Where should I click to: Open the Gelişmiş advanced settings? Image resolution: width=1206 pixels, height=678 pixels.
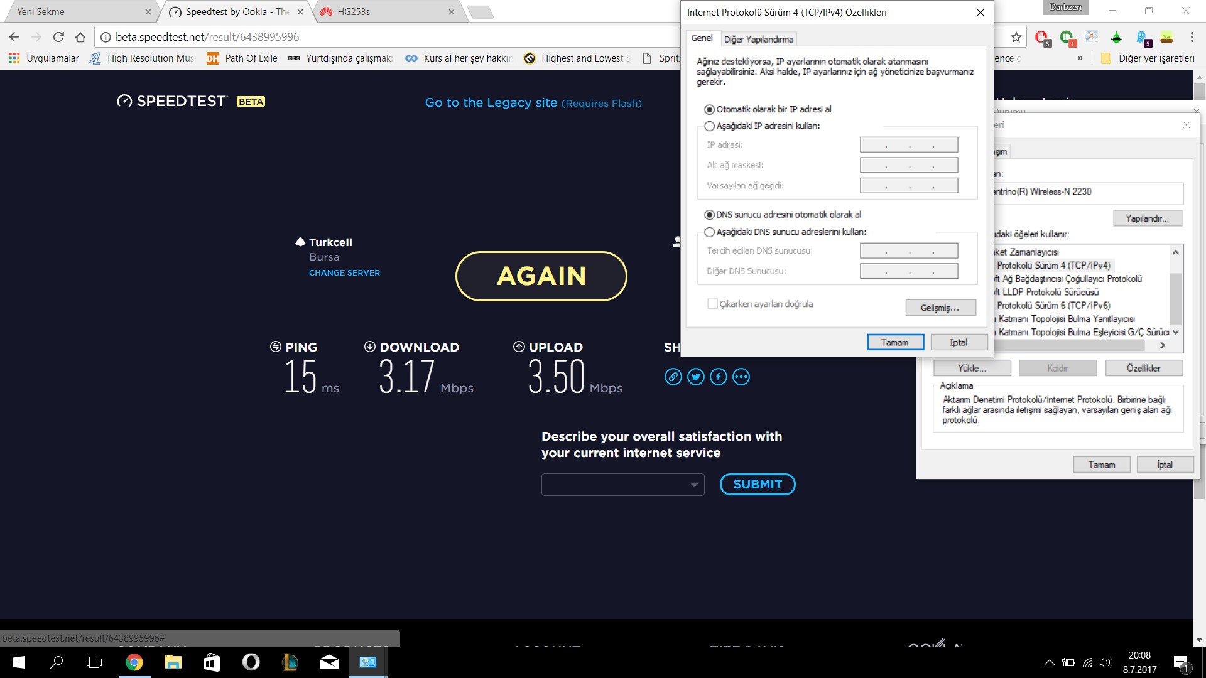940,308
